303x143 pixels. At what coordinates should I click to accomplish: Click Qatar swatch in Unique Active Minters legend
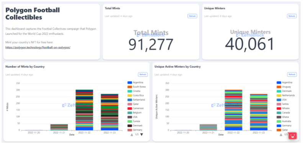[279, 130]
